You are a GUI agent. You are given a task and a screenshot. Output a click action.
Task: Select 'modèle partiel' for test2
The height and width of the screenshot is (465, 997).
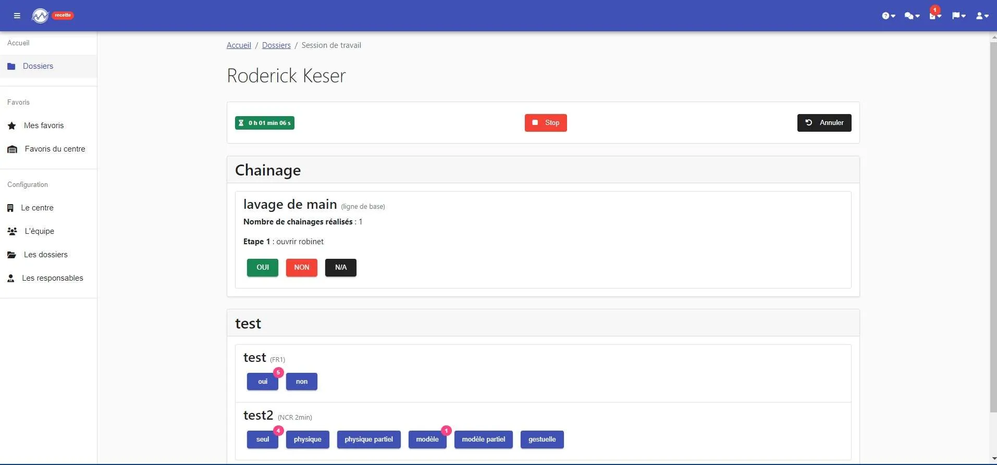click(x=484, y=439)
